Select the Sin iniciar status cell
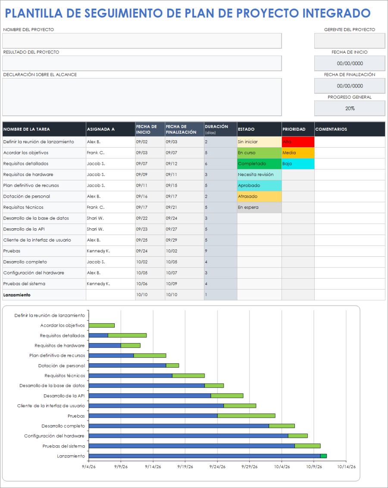Image resolution: width=388 pixels, height=488 pixels. pyautogui.click(x=259, y=142)
